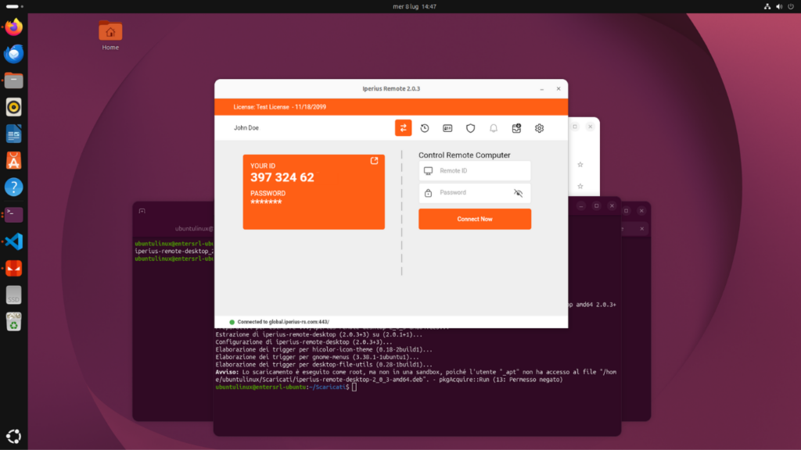Minimize the front terminal window

click(581, 205)
